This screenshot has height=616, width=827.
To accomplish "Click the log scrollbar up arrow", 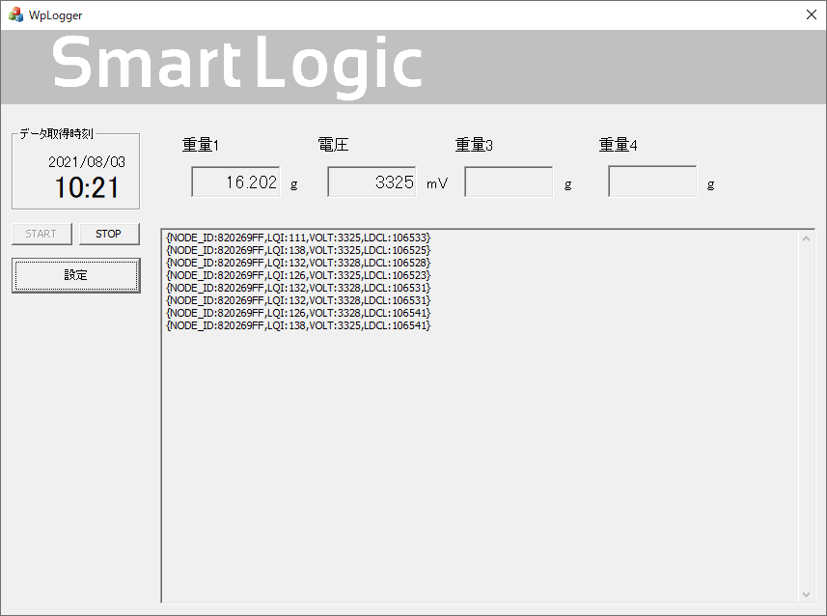I will pyautogui.click(x=806, y=238).
